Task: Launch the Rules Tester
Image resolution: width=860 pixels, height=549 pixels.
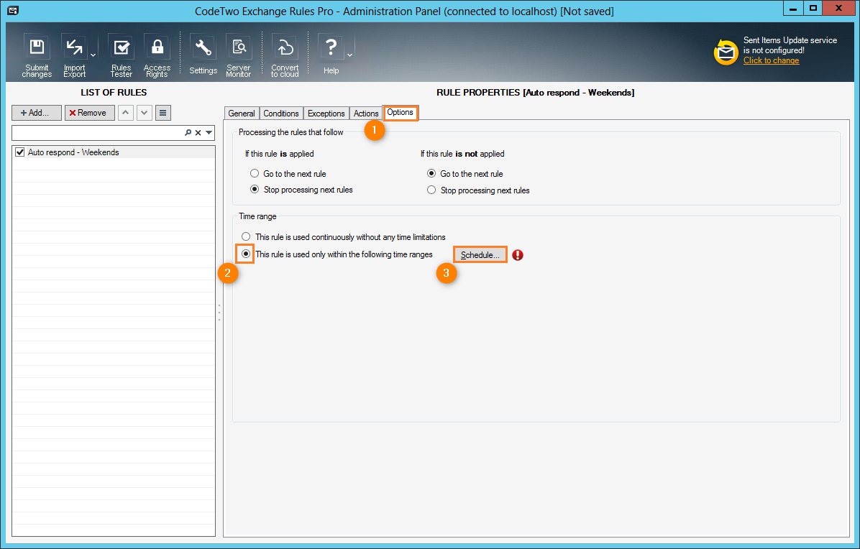Action: coord(122,57)
